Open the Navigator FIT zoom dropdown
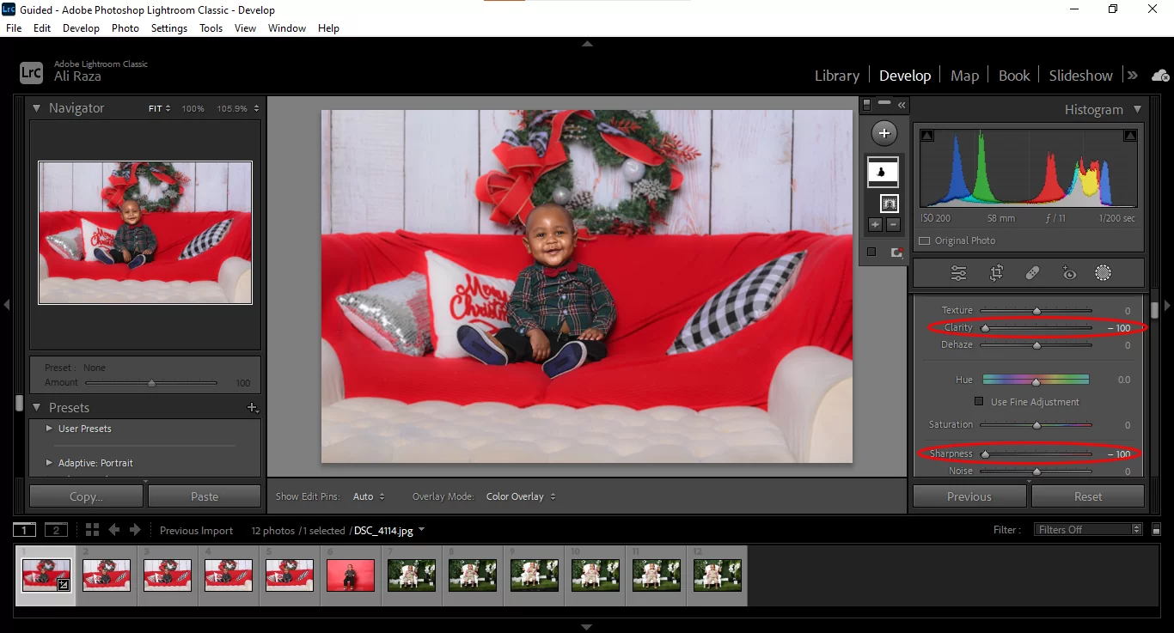Image resolution: width=1174 pixels, height=633 pixels. 159,109
